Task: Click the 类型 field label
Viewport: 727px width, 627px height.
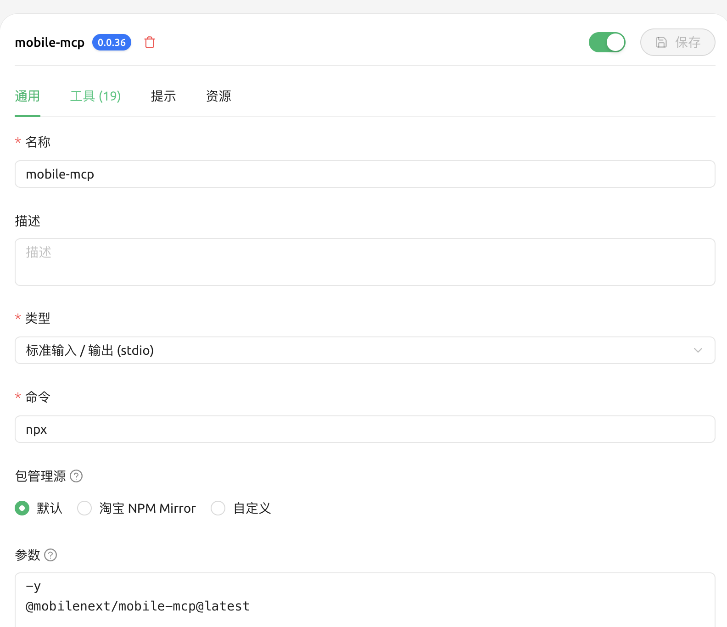Action: pos(38,318)
